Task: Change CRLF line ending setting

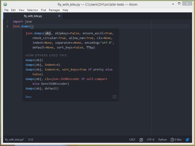Action: click(x=132, y=139)
